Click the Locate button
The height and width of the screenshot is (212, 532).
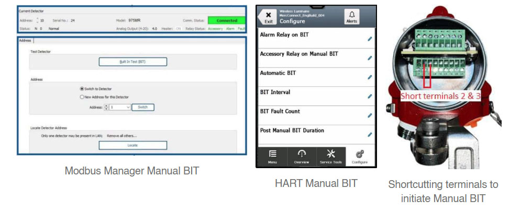click(x=132, y=145)
